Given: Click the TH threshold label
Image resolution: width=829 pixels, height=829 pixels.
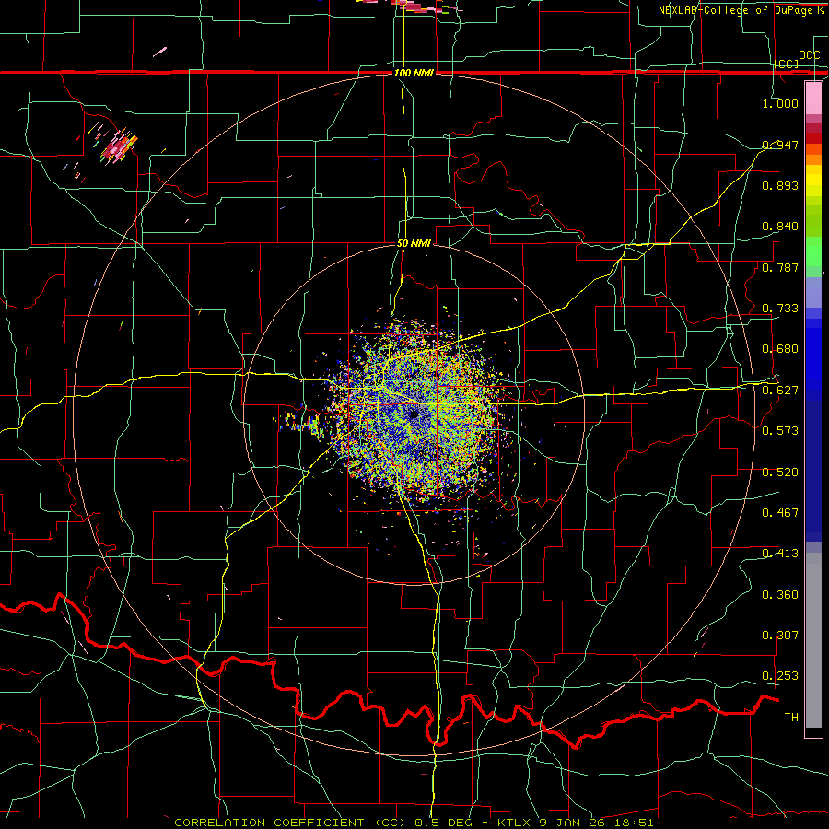Looking at the screenshot, I should [x=791, y=718].
